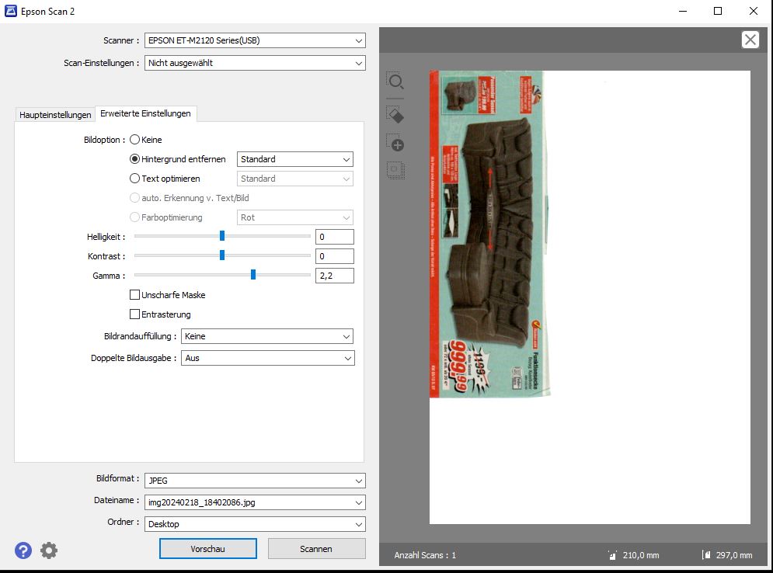Click the add marquee plus icon

[395, 143]
